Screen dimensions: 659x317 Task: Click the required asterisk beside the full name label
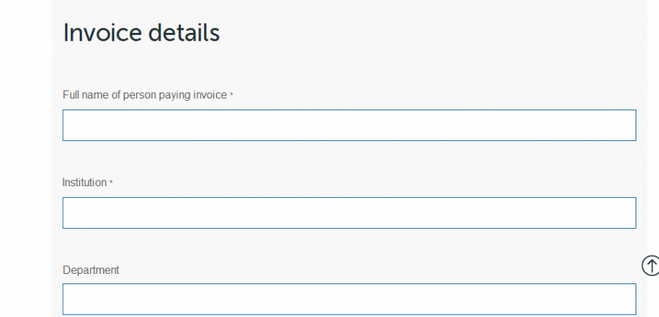pyautogui.click(x=231, y=96)
